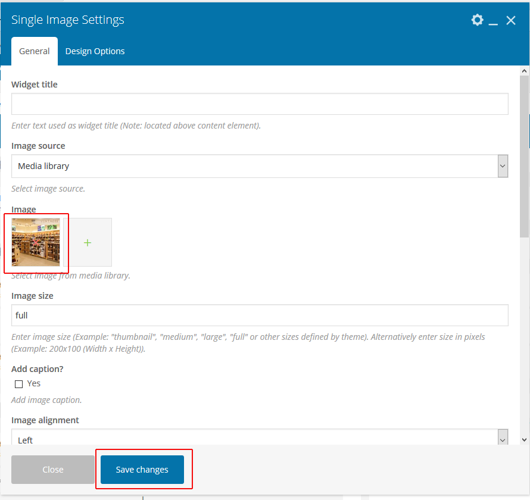Viewport: 530px width, 500px height.
Task: Enable the Add caption 'Yes' checkbox
Action: tap(19, 384)
